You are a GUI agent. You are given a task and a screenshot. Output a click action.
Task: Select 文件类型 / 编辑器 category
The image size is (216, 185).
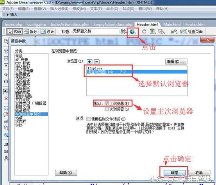coord(30,103)
